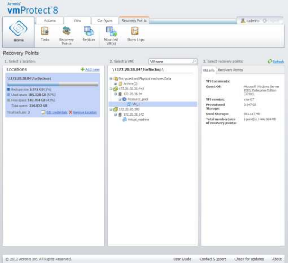Click the Home button label

point(18,40)
